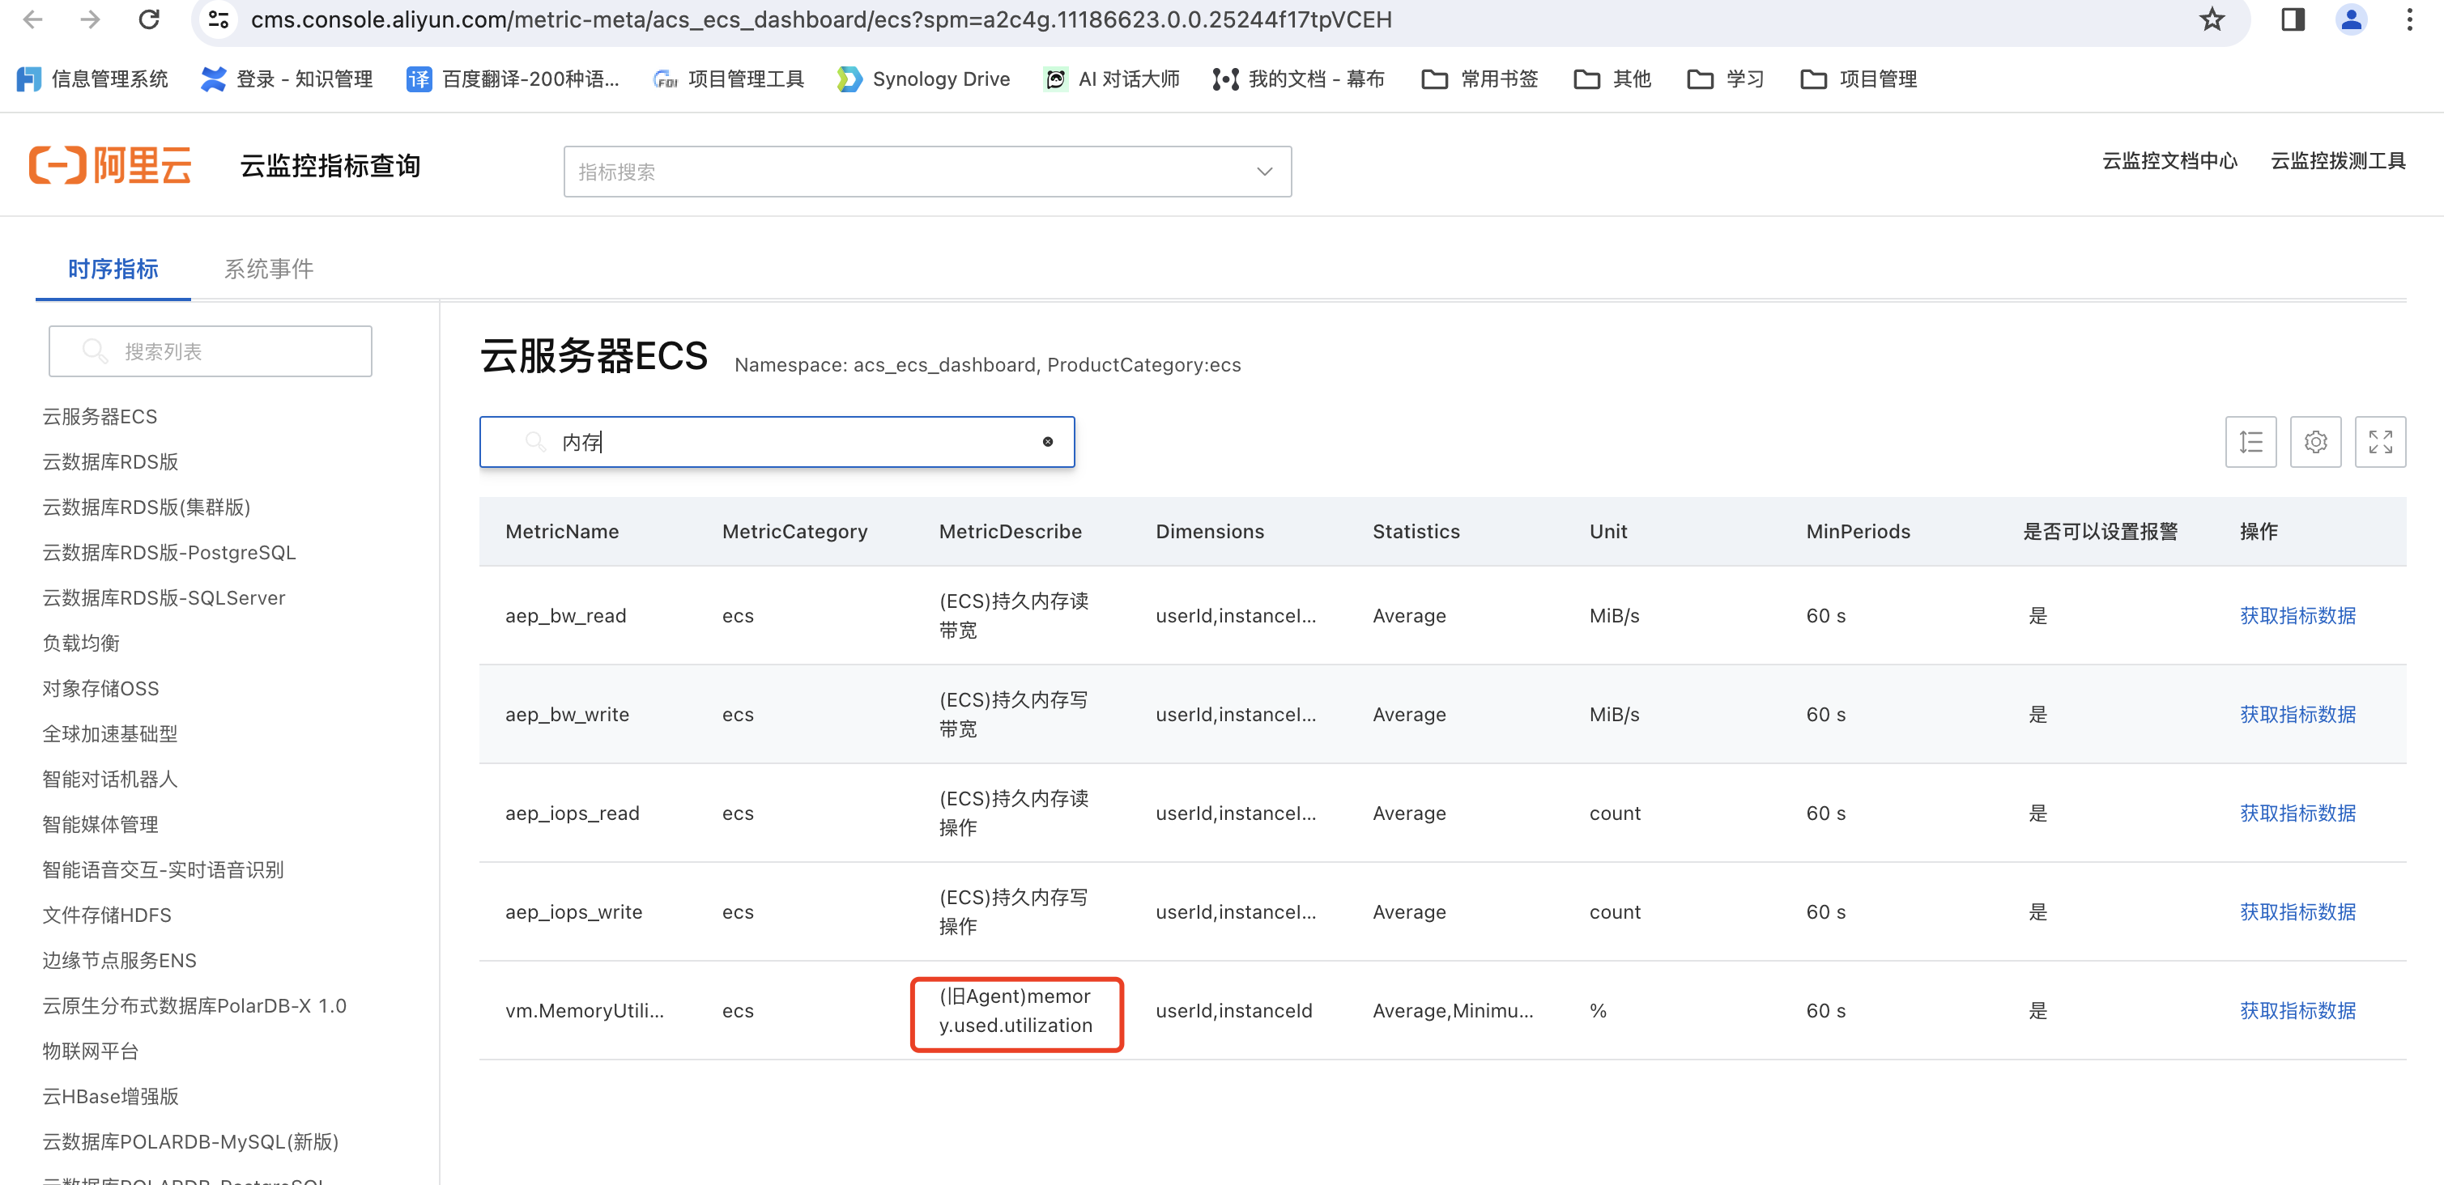Click Average,Minimu... statistics cell
Viewport: 2444px width, 1185px height.
point(1453,1010)
